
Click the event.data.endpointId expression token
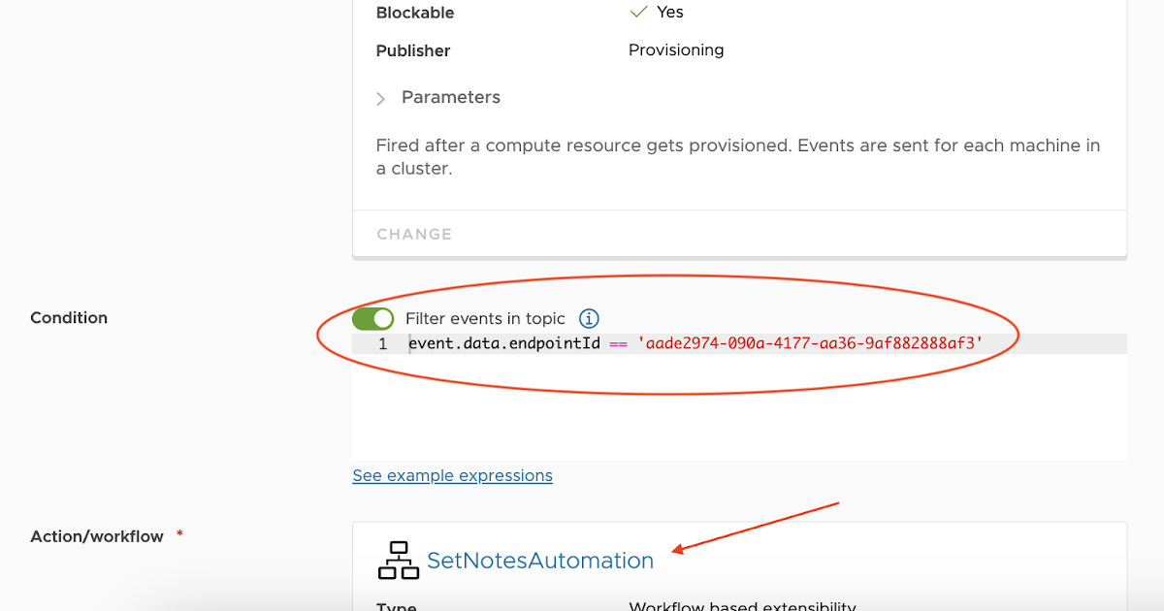pyautogui.click(x=504, y=343)
